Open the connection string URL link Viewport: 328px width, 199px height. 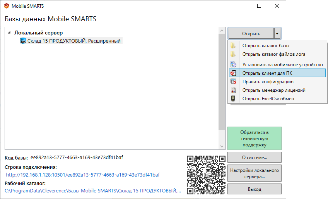coord(83,175)
